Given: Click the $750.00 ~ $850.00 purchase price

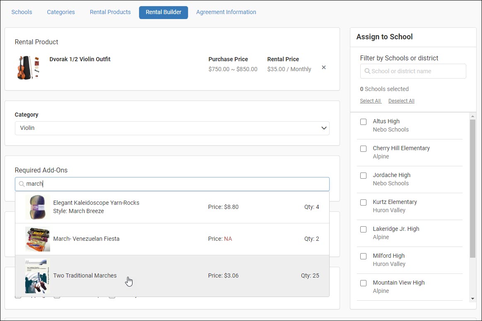Looking at the screenshot, I should (233, 69).
